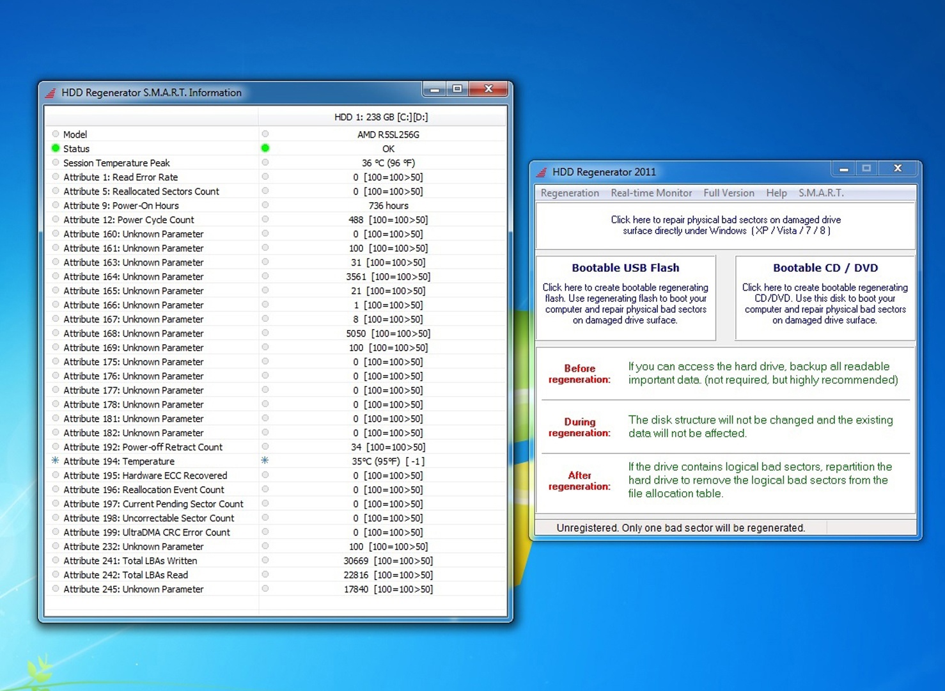The image size is (945, 691).
Task: Select the 36 °C (96 °F) temperature peak value
Action: coord(388,163)
